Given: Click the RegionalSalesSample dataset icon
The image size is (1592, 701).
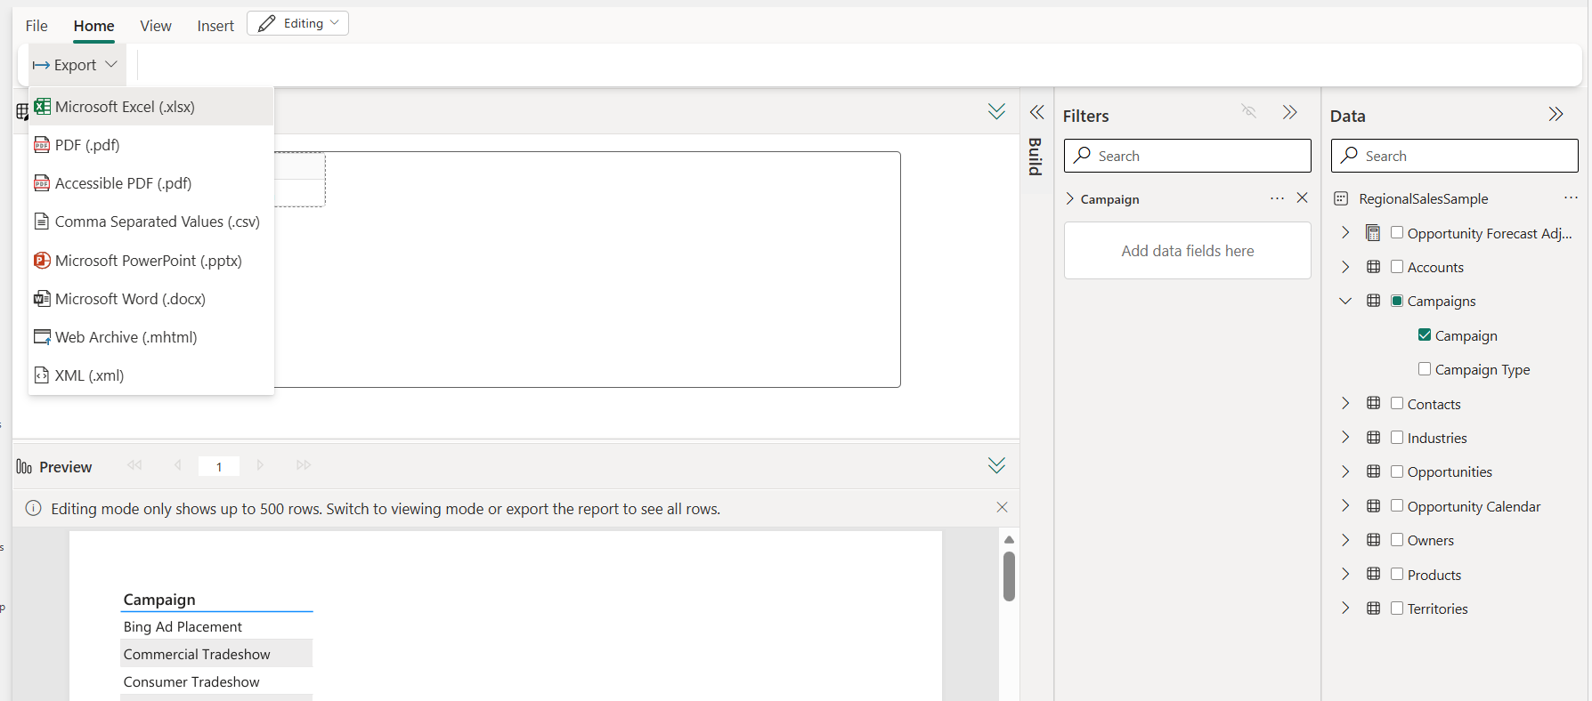Looking at the screenshot, I should pos(1341,199).
